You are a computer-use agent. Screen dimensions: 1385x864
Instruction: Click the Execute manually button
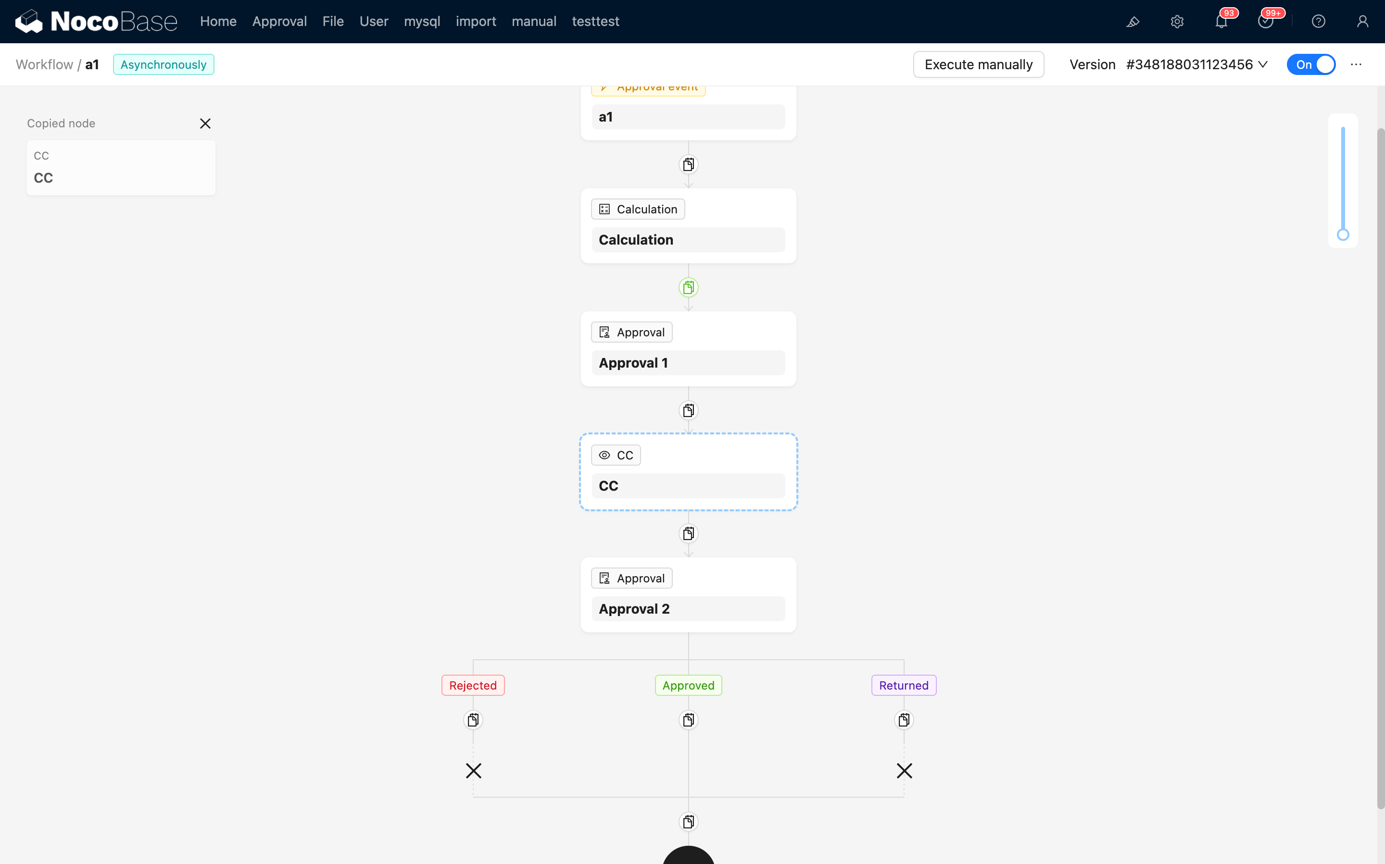(978, 64)
